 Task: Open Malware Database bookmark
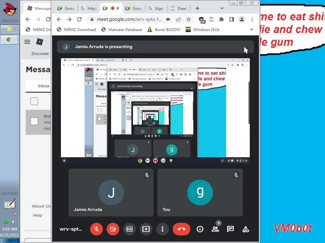[x=122, y=29]
